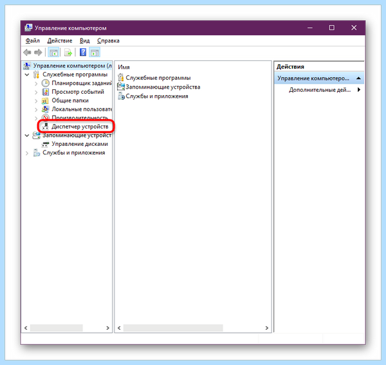Toggle the Action pane toolbar icon
Image resolution: width=386 pixels, height=365 pixels.
point(95,53)
